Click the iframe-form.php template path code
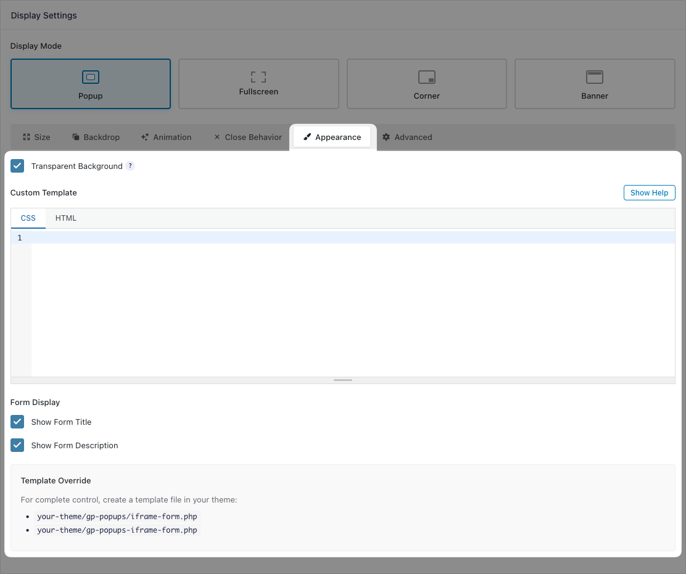This screenshot has width=686, height=574. (117, 517)
